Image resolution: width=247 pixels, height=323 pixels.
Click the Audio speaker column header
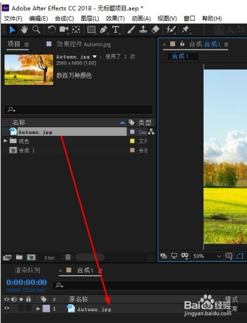tap(14, 299)
